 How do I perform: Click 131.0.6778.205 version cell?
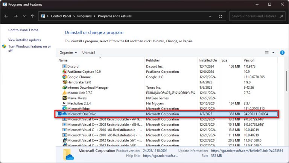click(254, 77)
